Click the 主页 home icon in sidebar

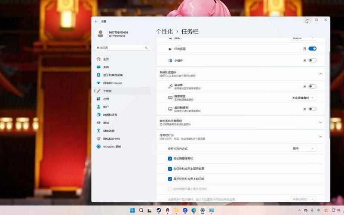click(x=98, y=59)
